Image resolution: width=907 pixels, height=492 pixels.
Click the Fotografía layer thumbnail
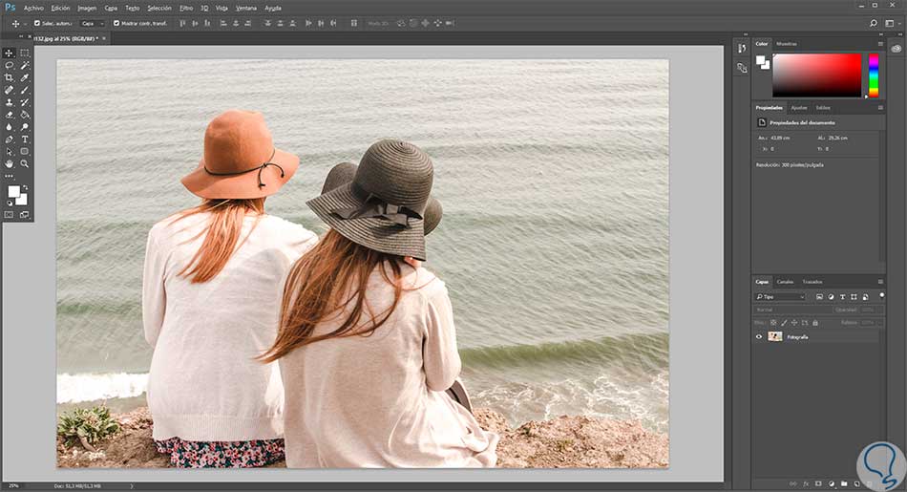[x=774, y=336]
